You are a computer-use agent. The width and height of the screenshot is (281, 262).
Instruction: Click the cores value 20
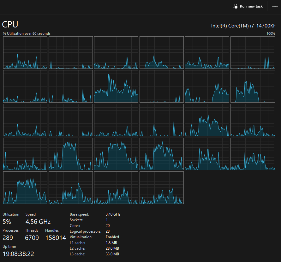click(108, 226)
